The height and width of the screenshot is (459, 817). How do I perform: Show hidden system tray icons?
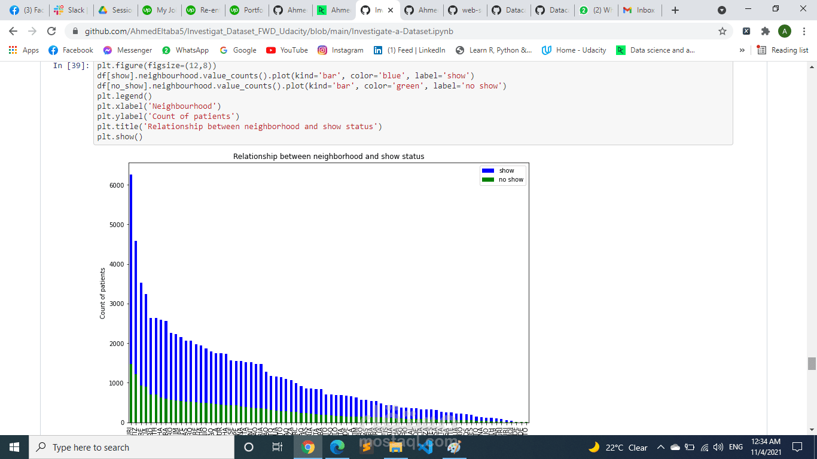point(661,447)
